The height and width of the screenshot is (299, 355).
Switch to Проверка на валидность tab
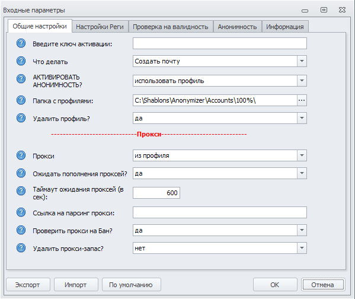[x=171, y=27]
